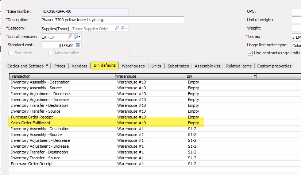Open Category lookup magnifier icon
301x175 pixels.
[x=117, y=28]
